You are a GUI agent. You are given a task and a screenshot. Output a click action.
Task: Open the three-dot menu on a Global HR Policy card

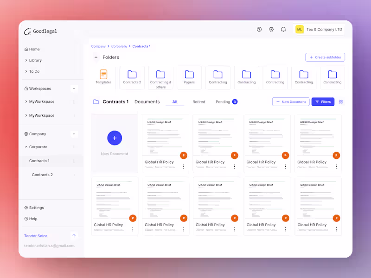point(184,167)
